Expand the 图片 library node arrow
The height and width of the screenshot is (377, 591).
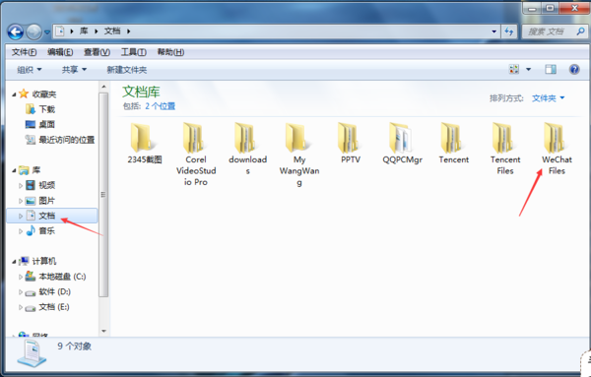[21, 201]
